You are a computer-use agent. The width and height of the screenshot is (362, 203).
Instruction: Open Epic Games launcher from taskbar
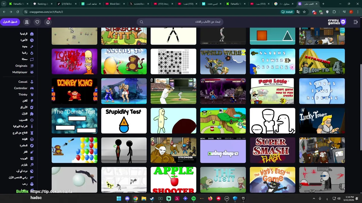click(x=243, y=198)
